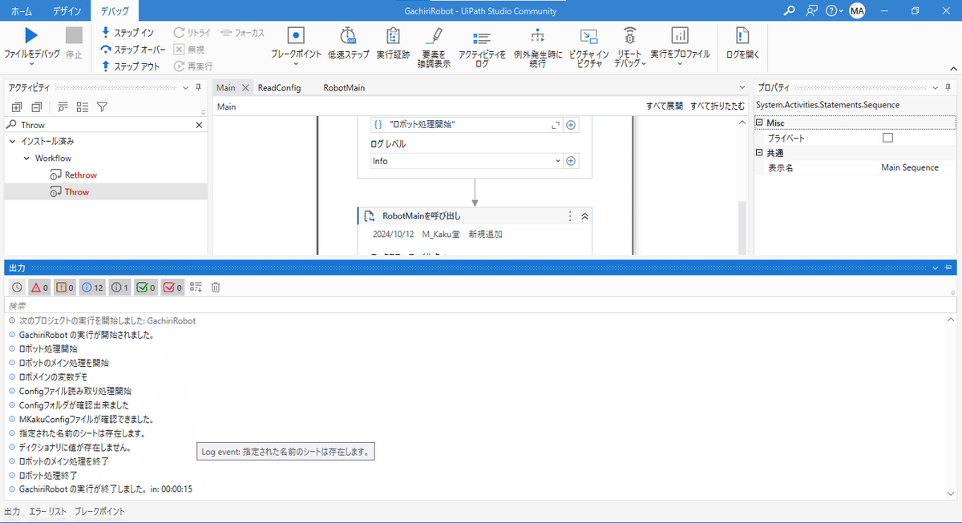Click the Step In (ステップ イン) button

coord(127,33)
